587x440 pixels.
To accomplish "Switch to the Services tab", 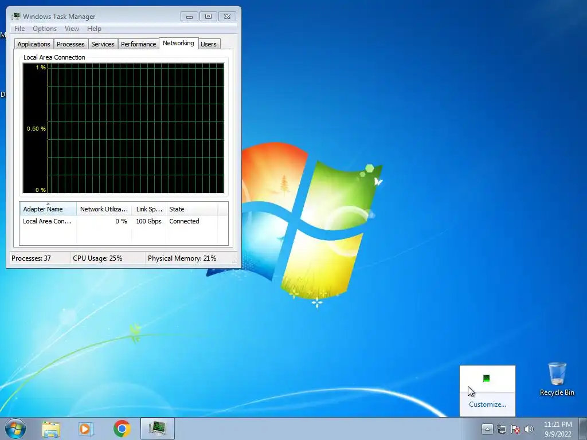I will pos(103,44).
